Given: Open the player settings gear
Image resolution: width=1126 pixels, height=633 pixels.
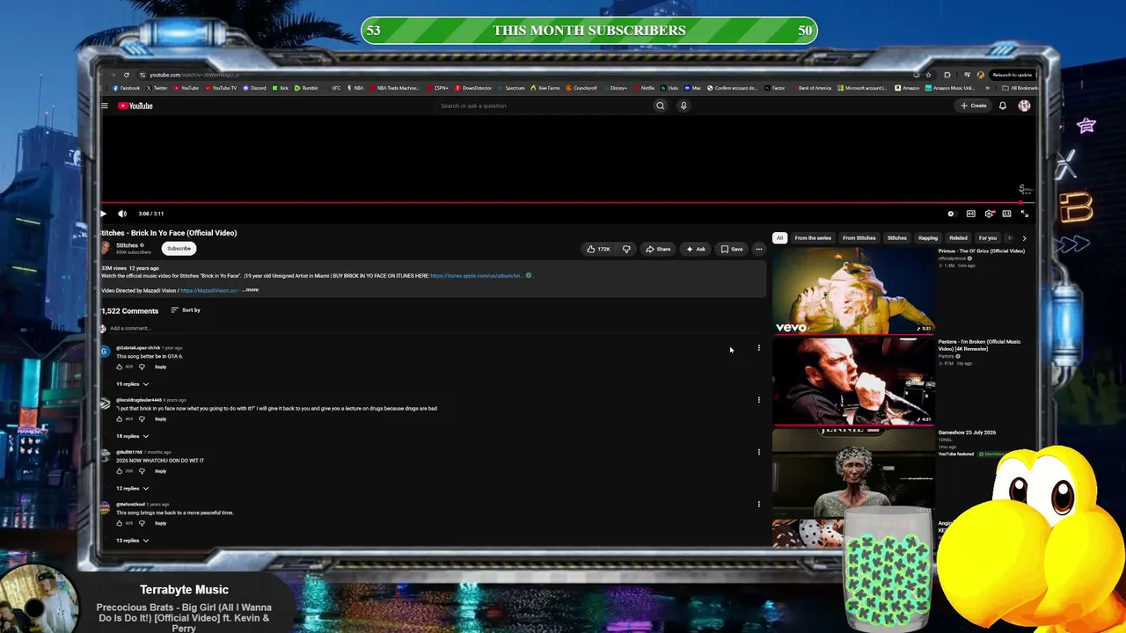Looking at the screenshot, I should point(989,214).
